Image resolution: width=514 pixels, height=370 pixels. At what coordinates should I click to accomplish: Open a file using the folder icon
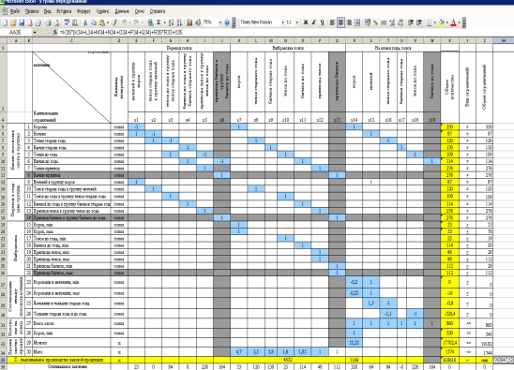(x=13, y=22)
